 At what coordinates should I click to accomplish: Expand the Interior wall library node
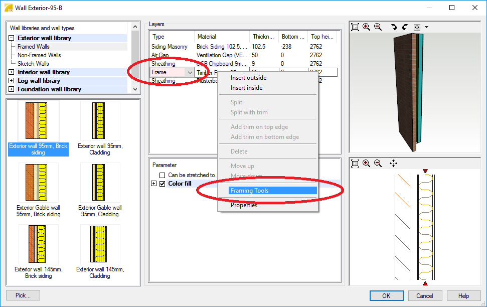coord(11,72)
